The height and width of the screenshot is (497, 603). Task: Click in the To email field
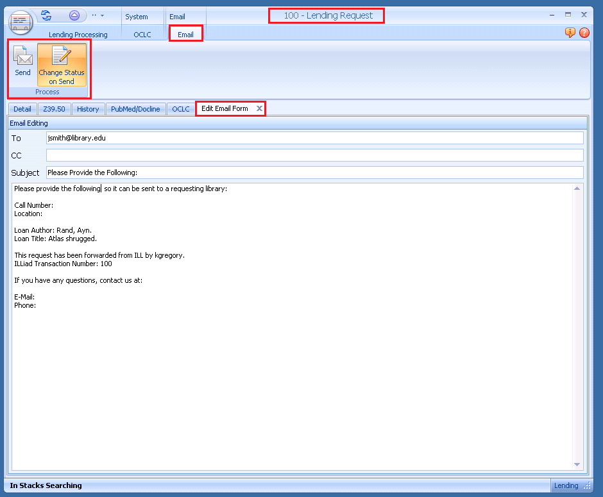pyautogui.click(x=314, y=138)
